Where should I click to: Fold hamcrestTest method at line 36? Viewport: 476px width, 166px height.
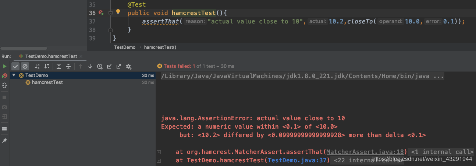click(x=110, y=13)
